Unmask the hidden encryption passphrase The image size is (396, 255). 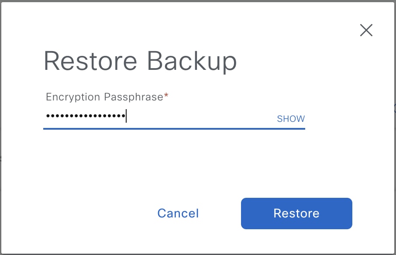[290, 118]
